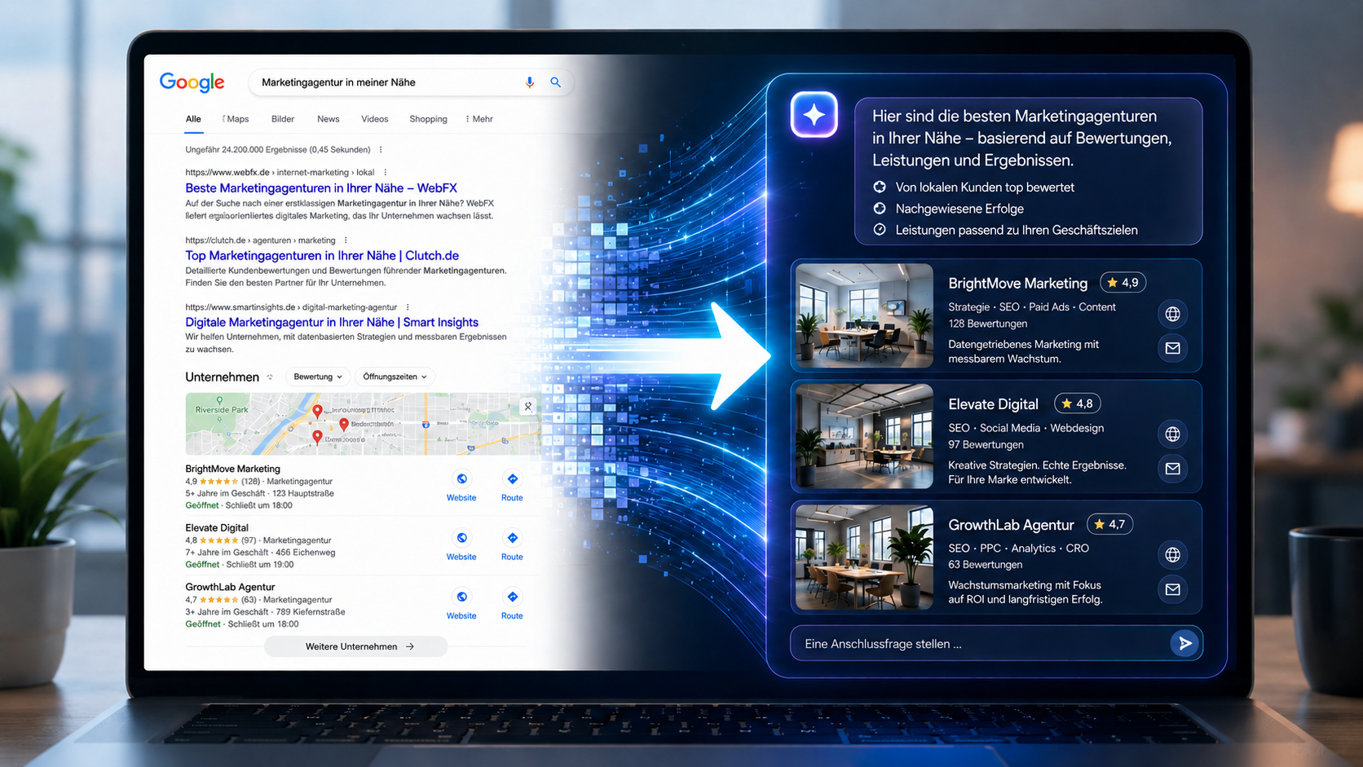Open the Mehr tab menu
1363x767 pixels.
479,119
